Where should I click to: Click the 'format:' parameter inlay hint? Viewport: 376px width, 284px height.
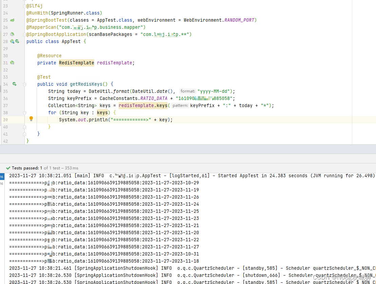(x=187, y=91)
